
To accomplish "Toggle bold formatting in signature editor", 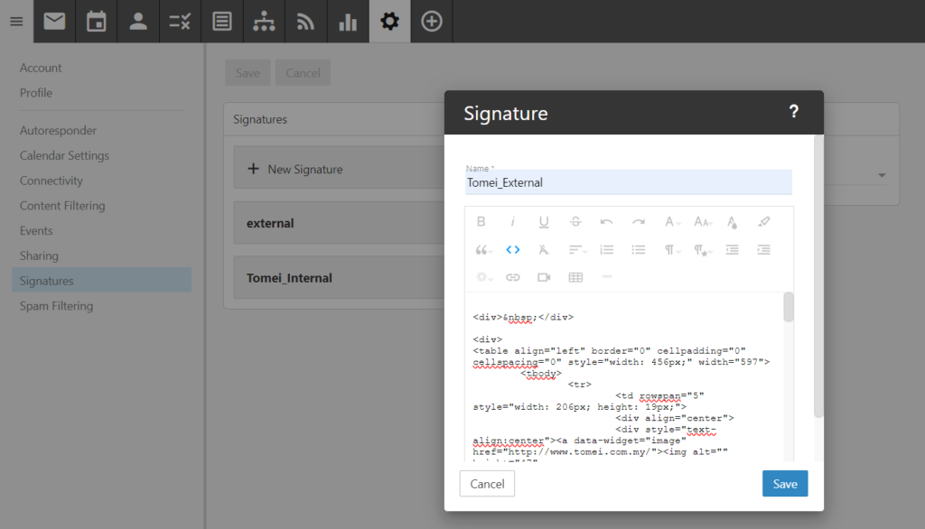I will pyautogui.click(x=481, y=222).
